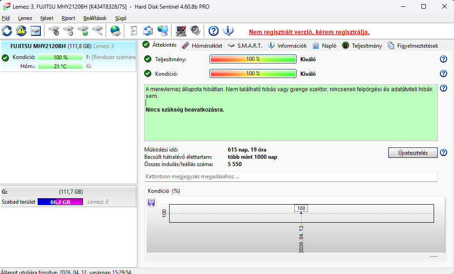Switch to the Hőmérséklet tab
The width and height of the screenshot is (454, 274).
coord(202,46)
